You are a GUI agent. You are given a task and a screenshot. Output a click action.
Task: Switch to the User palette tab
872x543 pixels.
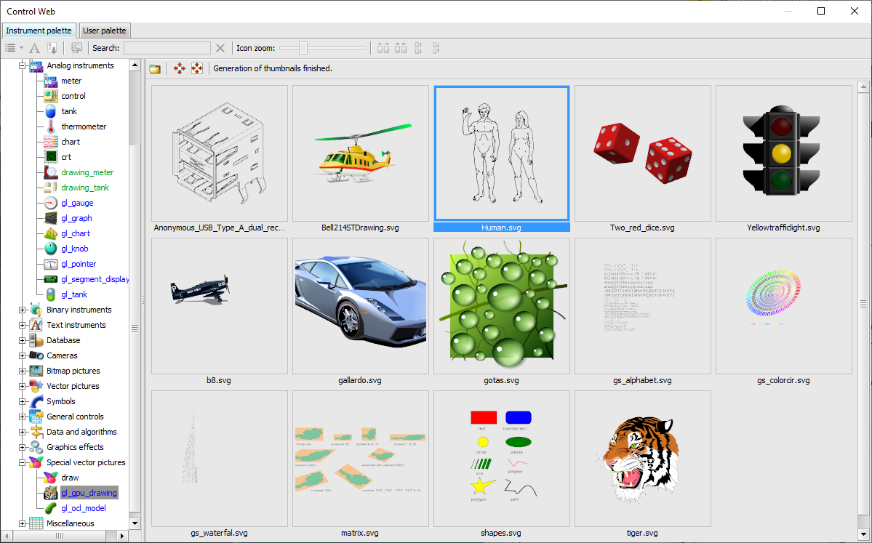105,31
